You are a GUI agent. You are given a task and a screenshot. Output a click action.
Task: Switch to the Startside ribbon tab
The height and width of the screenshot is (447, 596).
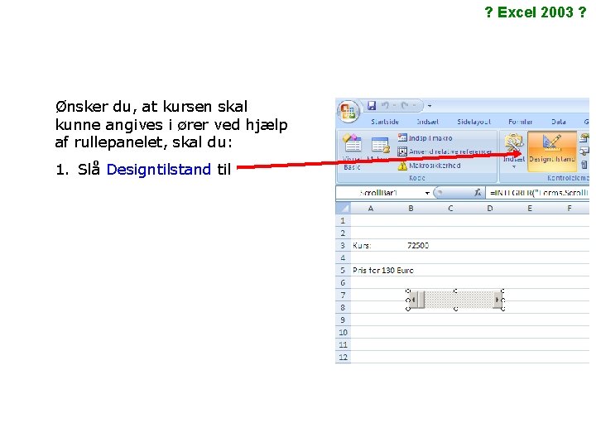point(385,122)
